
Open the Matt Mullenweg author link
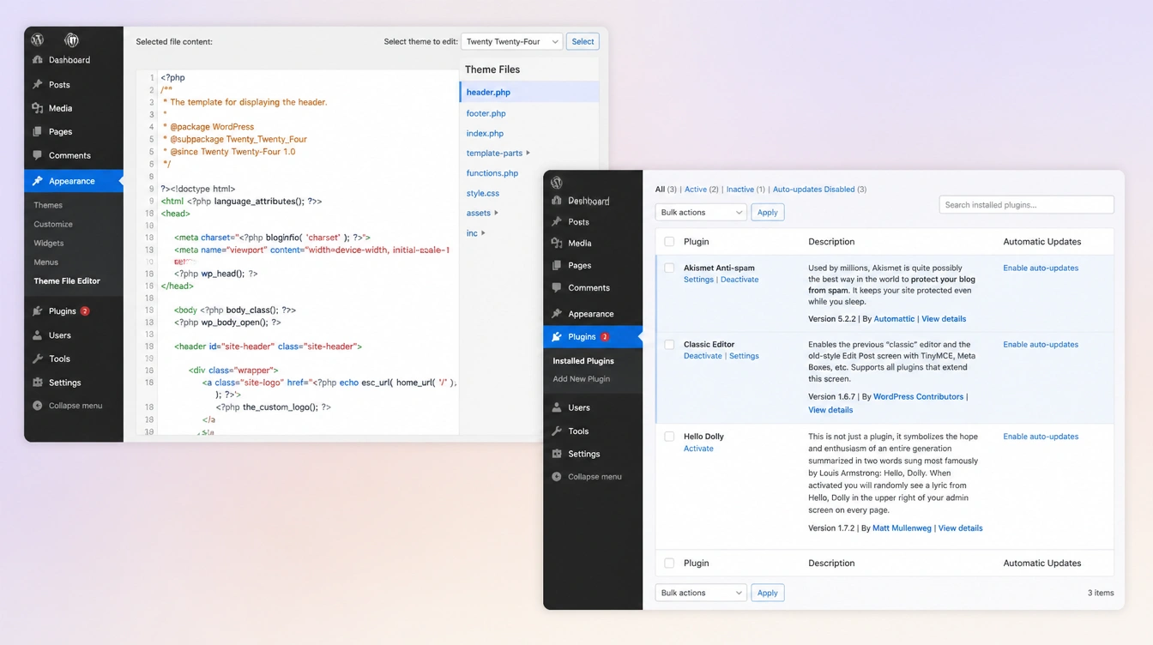coord(902,528)
